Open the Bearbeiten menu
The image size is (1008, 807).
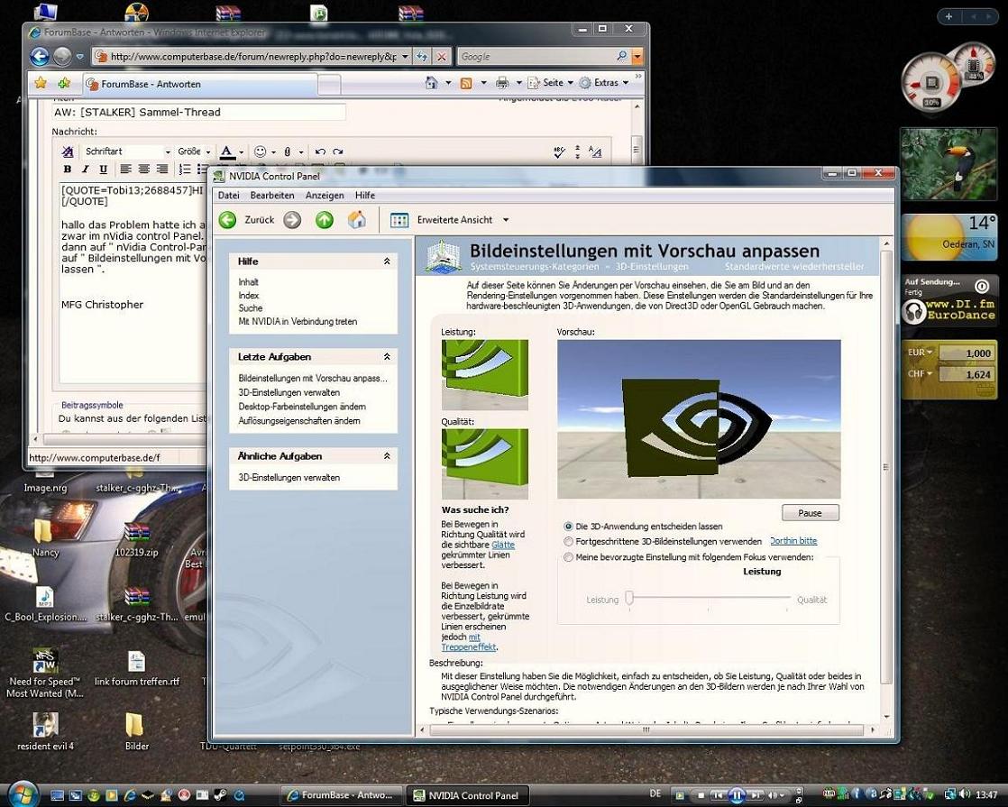click(x=272, y=196)
